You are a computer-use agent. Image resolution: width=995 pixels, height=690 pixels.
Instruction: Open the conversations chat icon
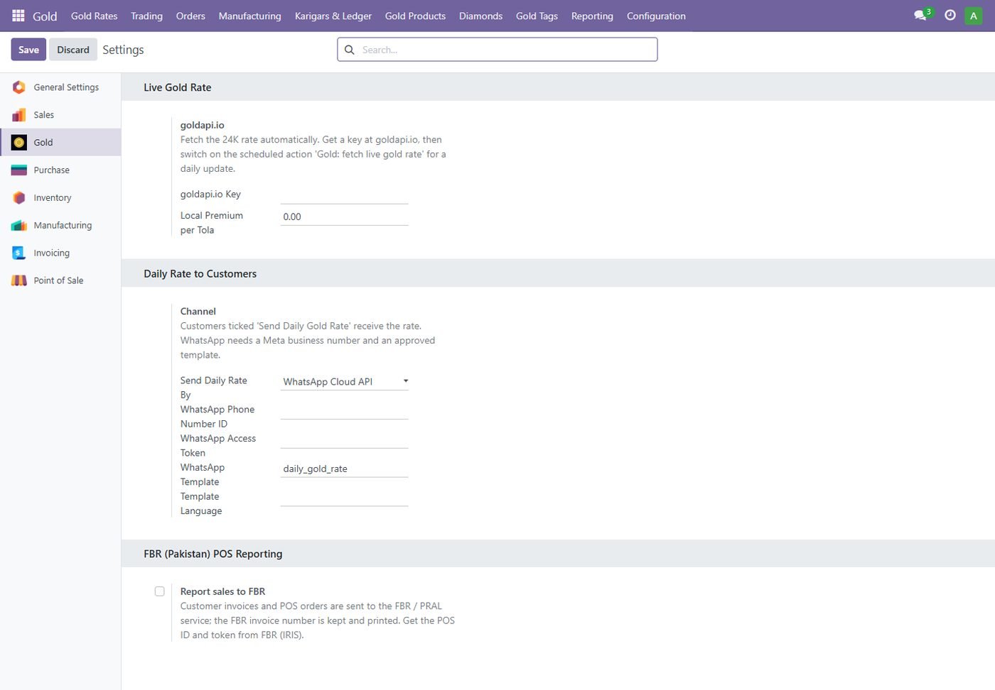point(920,16)
